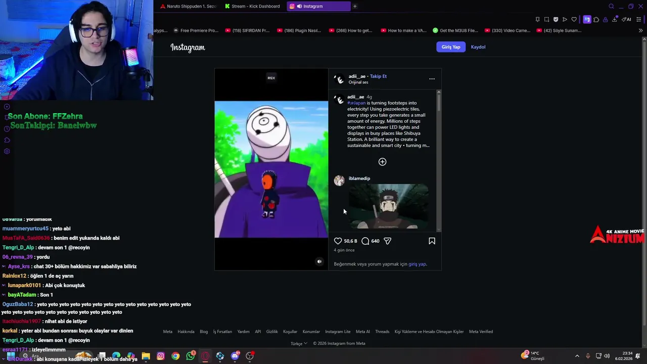Open Chrome from the taskbar
This screenshot has height=364, width=647.
point(175,356)
